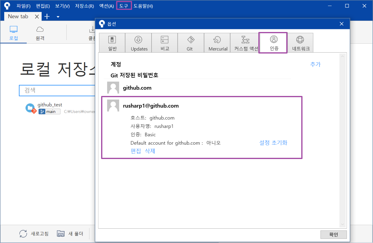Switch to 로컬 repositories view

coord(14,33)
